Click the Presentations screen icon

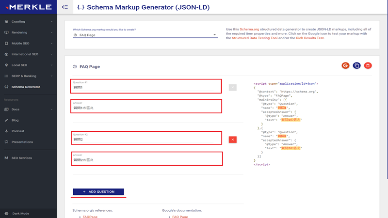pos(6,142)
